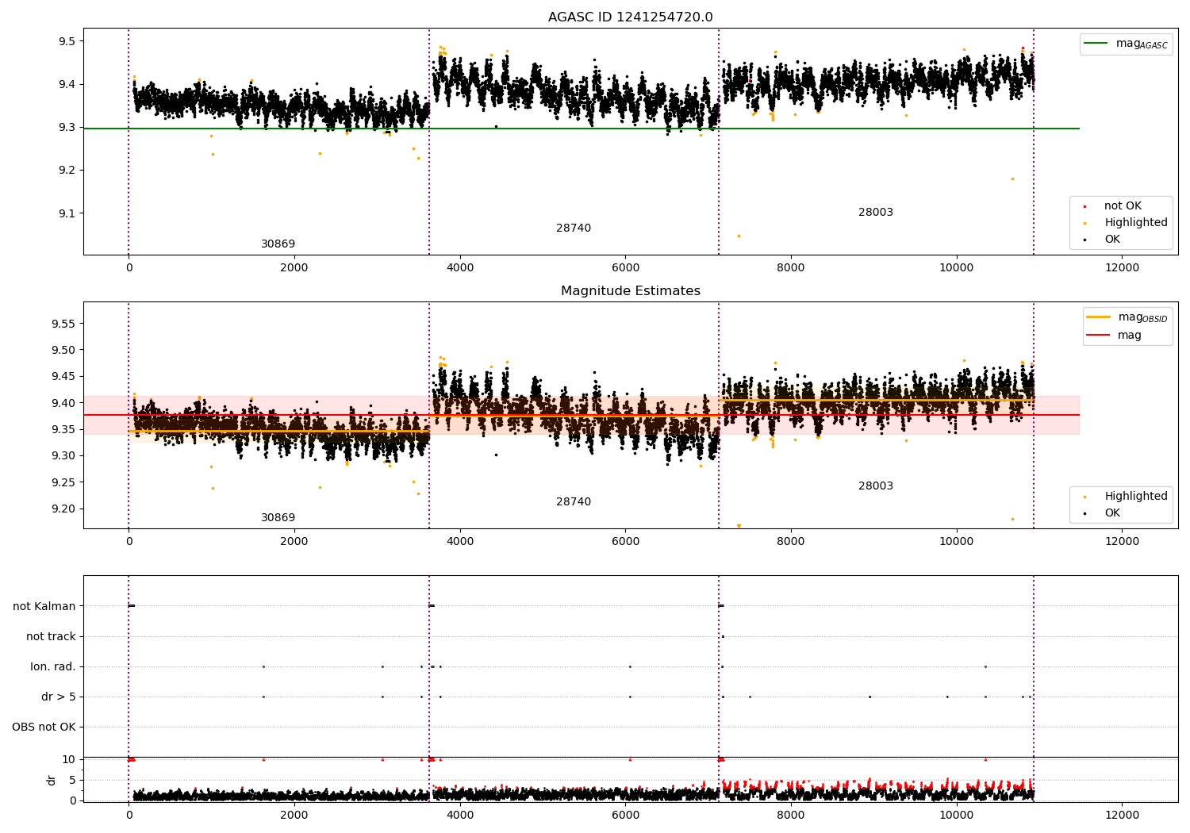
Task: Click obsid label 30869 in middle plot
Action: 278,518
